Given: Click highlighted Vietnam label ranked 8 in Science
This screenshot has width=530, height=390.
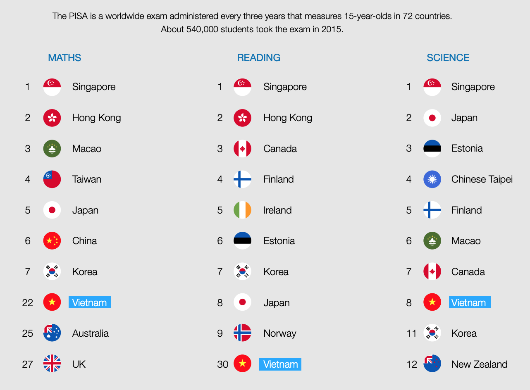Looking at the screenshot, I should [470, 302].
